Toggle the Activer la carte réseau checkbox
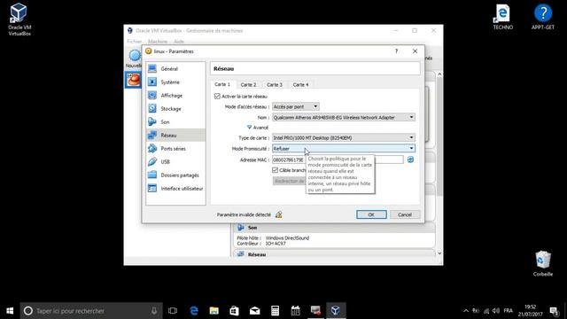 (217, 97)
